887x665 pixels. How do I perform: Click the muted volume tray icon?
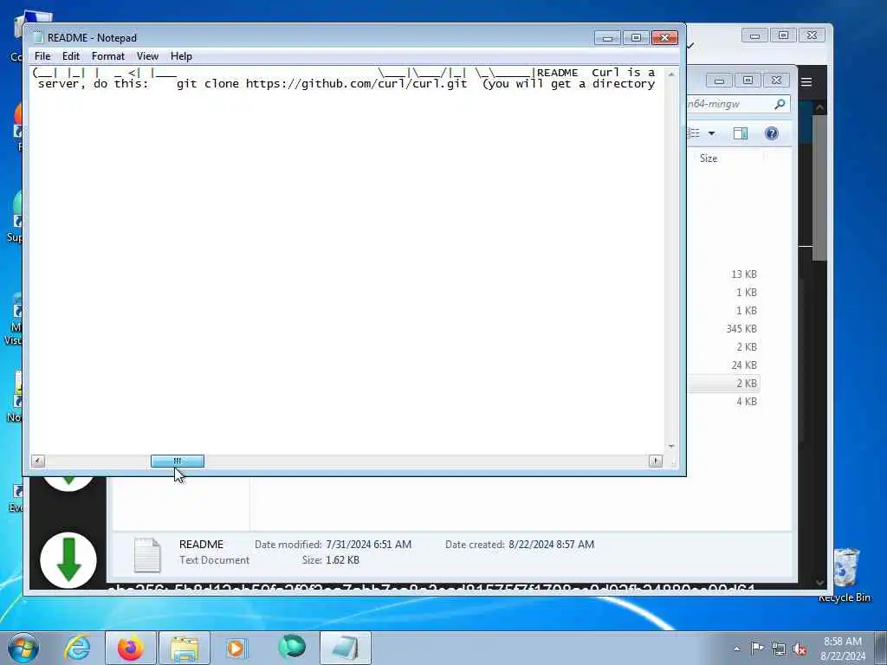tap(800, 649)
